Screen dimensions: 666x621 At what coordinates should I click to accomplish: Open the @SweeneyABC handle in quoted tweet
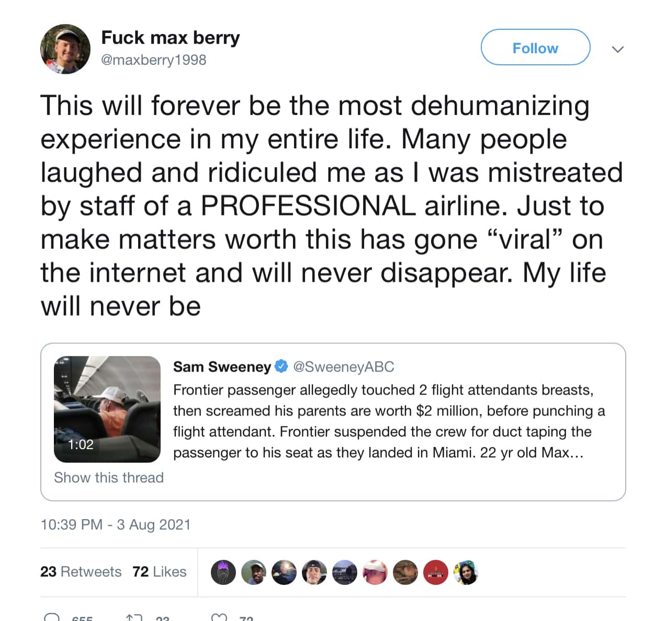[x=344, y=367]
